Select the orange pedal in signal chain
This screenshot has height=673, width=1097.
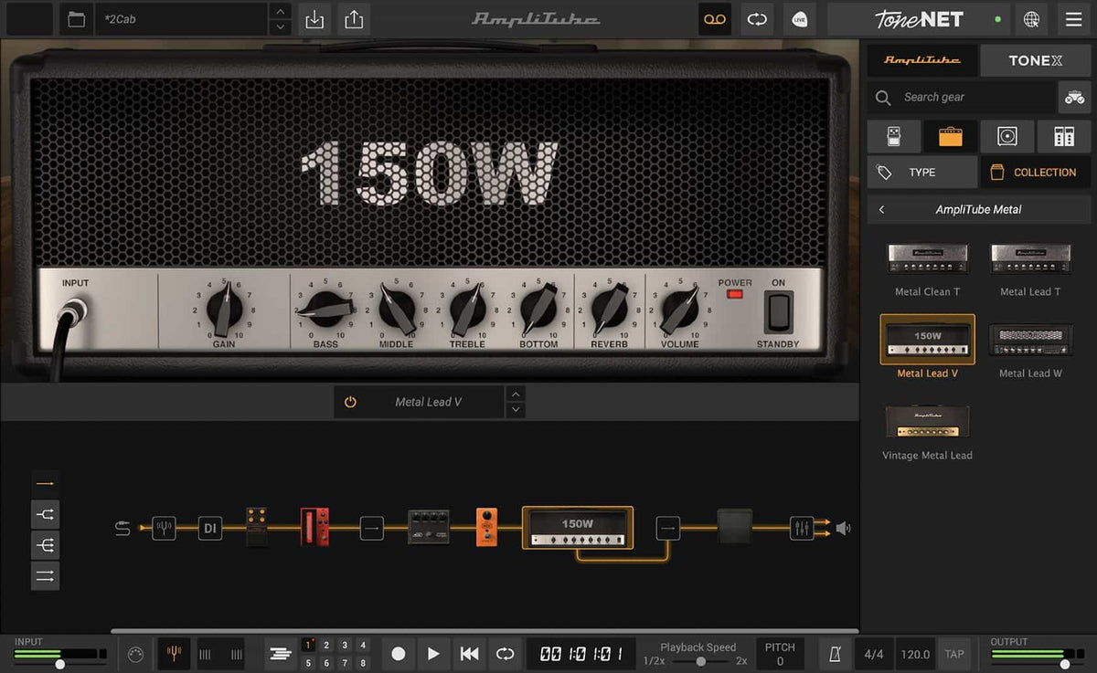486,528
